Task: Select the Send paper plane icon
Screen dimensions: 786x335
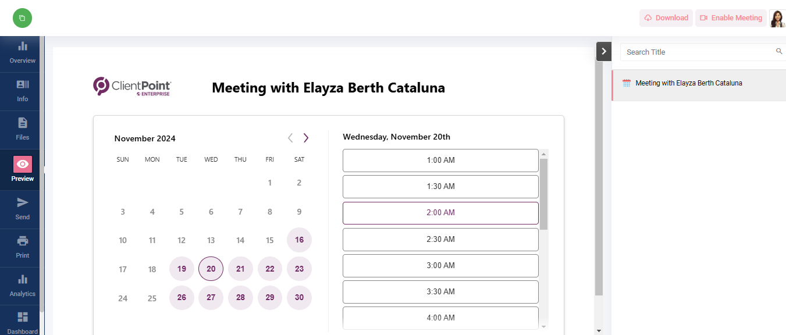Action: [23, 202]
